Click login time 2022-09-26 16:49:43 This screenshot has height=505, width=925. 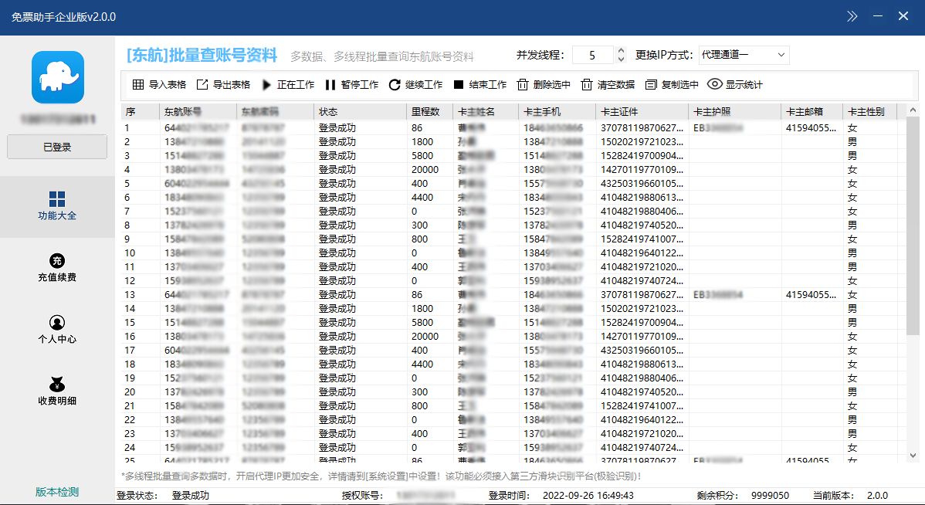(x=588, y=496)
